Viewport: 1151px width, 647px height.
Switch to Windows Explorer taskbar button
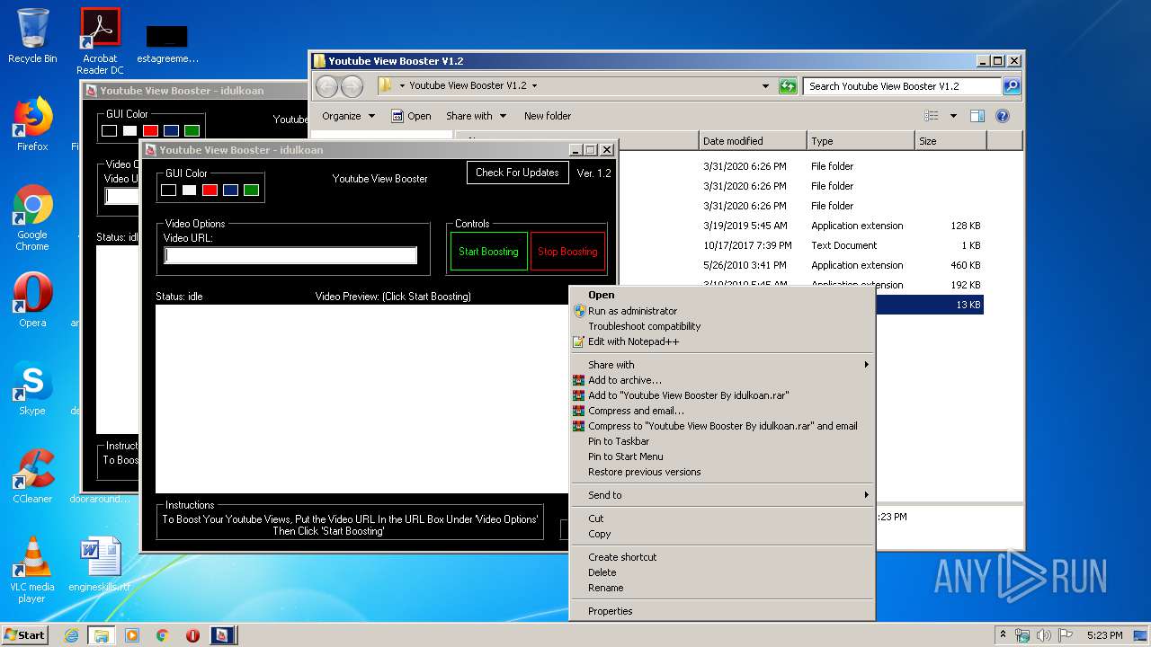point(101,635)
